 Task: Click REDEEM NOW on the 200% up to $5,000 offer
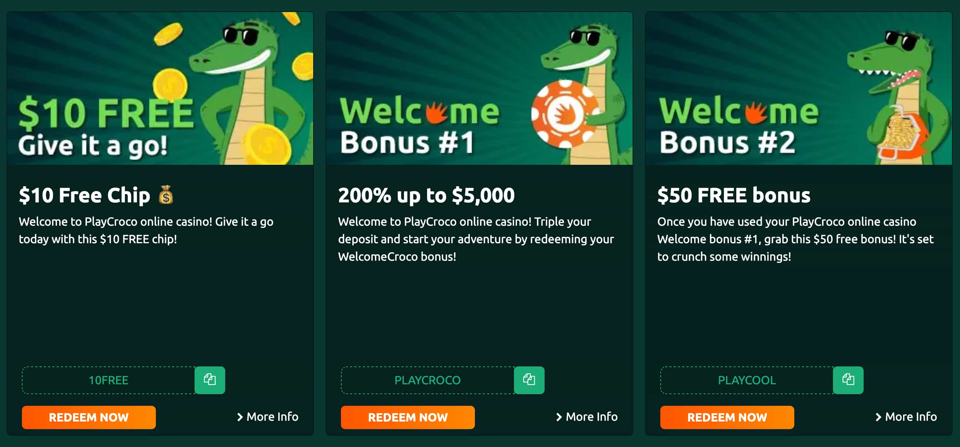tap(408, 417)
